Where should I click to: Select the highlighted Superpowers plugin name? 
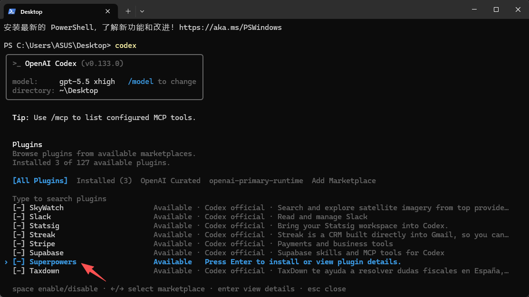[x=53, y=262]
